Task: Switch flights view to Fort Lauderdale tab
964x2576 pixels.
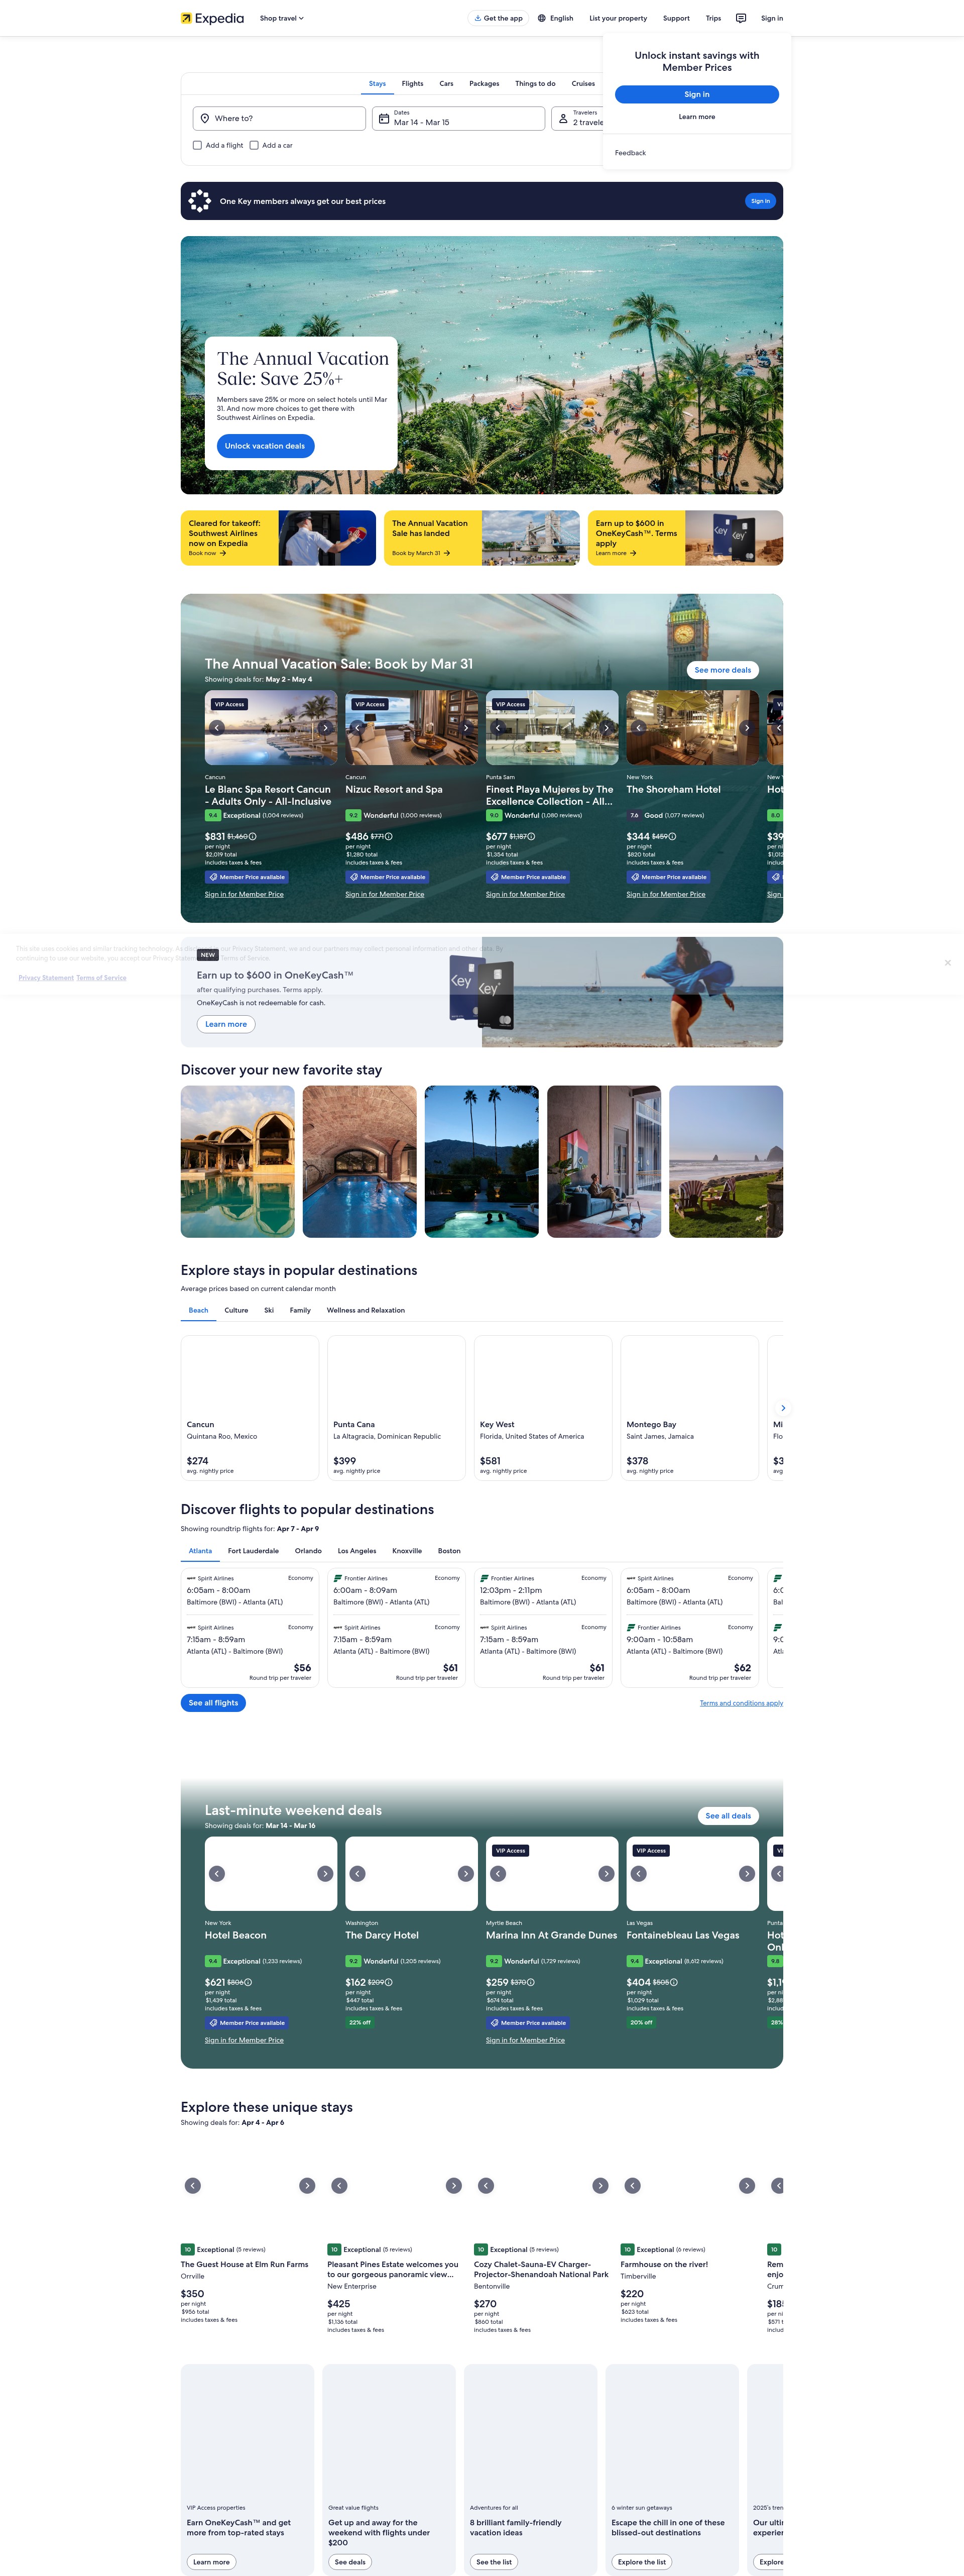Action: click(x=253, y=1551)
